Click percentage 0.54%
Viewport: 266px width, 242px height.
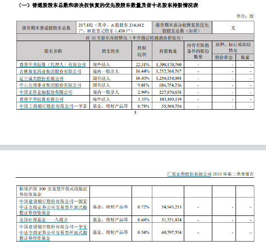144,232
